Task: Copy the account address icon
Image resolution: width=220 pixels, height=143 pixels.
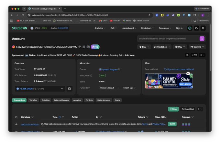Action: pos(80,47)
